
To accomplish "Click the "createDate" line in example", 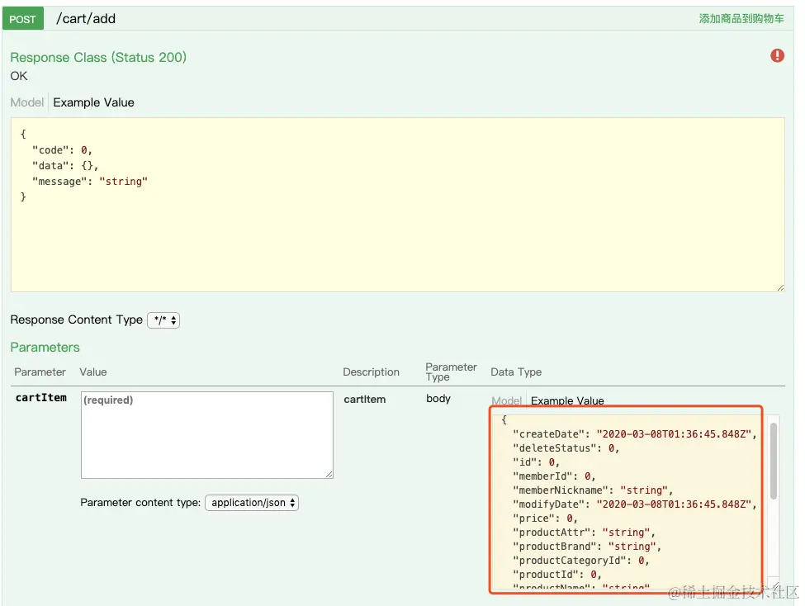I will tap(635, 434).
